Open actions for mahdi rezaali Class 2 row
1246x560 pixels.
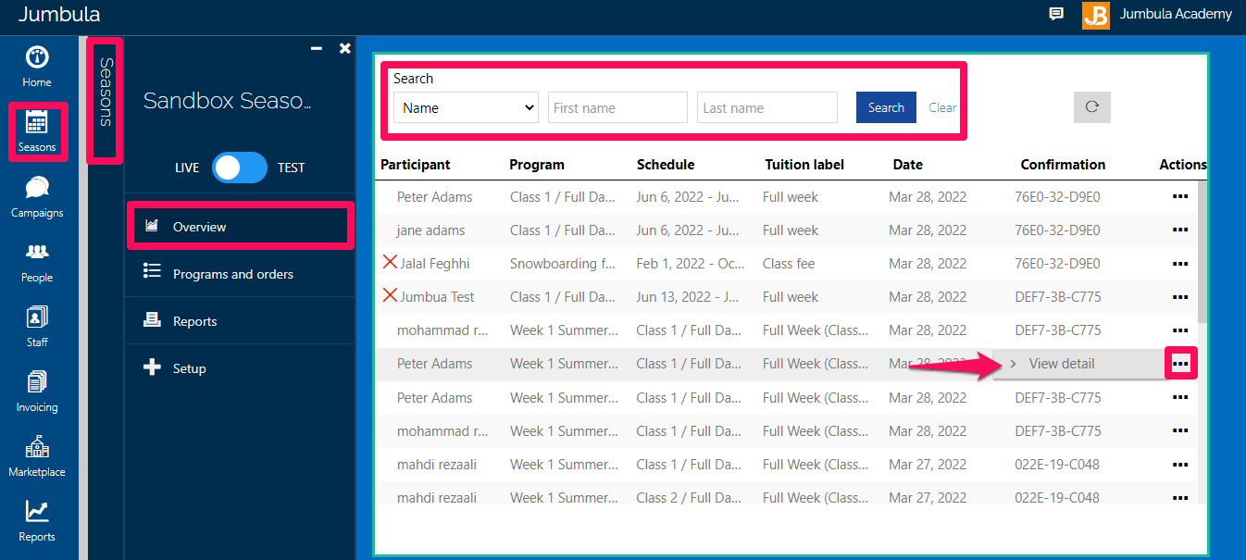point(1180,498)
